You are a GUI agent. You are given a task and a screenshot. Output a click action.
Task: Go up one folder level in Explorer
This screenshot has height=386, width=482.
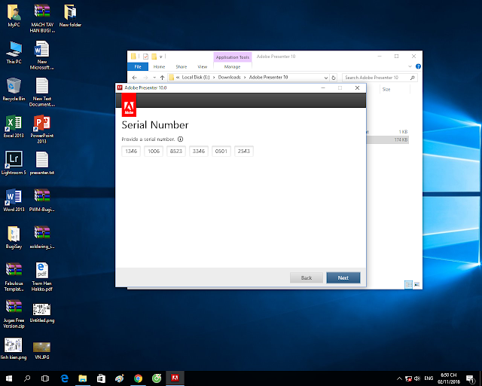click(x=163, y=78)
